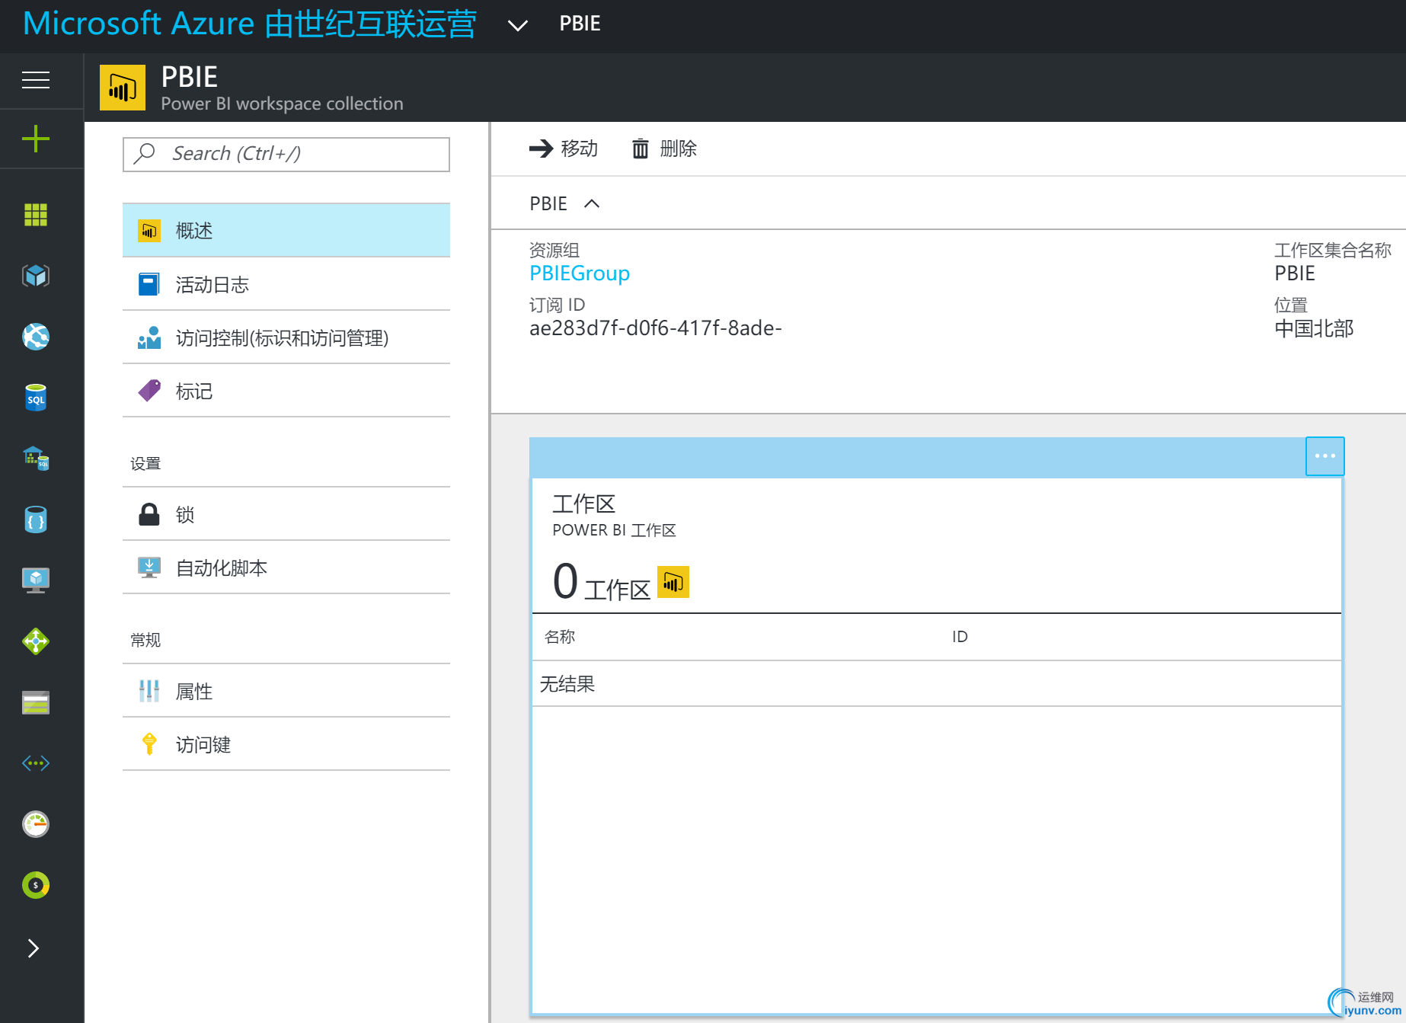The height and width of the screenshot is (1023, 1406).
Task: Open the hamburger menu in sidebar
Action: [36, 80]
